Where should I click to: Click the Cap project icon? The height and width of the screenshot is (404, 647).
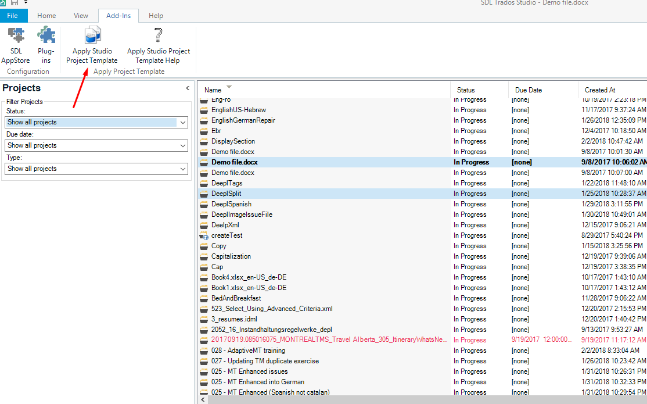click(x=204, y=267)
